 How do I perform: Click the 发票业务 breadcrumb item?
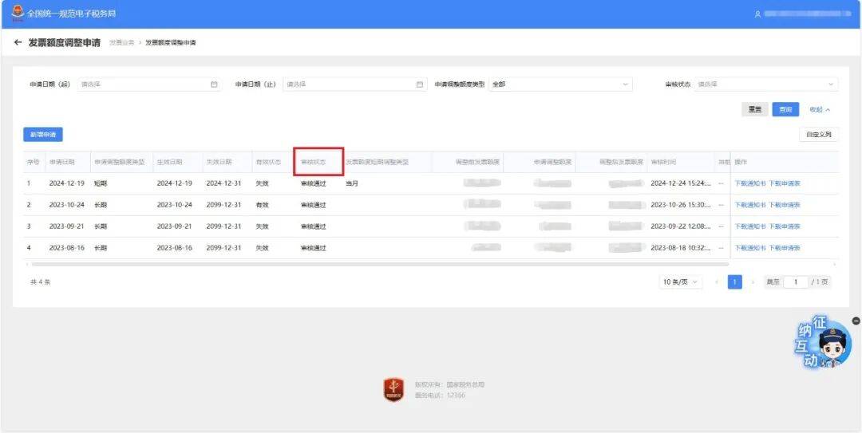pos(121,42)
